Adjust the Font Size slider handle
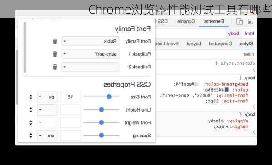Image resolution: width=272 pixels, height=165 pixels. click(x=109, y=97)
